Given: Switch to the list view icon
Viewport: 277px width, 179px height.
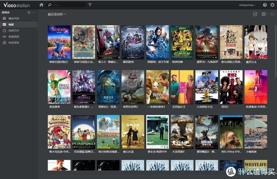Looking at the screenshot, I should click(273, 14).
